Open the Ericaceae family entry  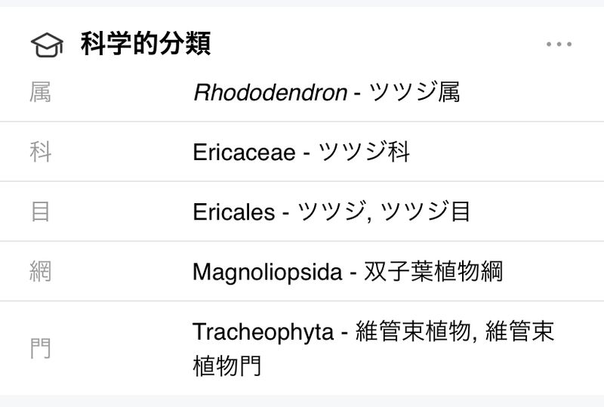point(243,152)
